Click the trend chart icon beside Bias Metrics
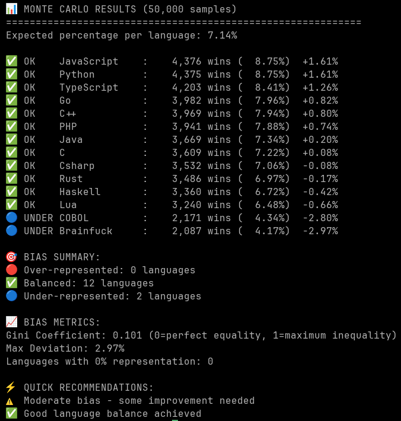This screenshot has height=421, width=401. click(x=11, y=322)
